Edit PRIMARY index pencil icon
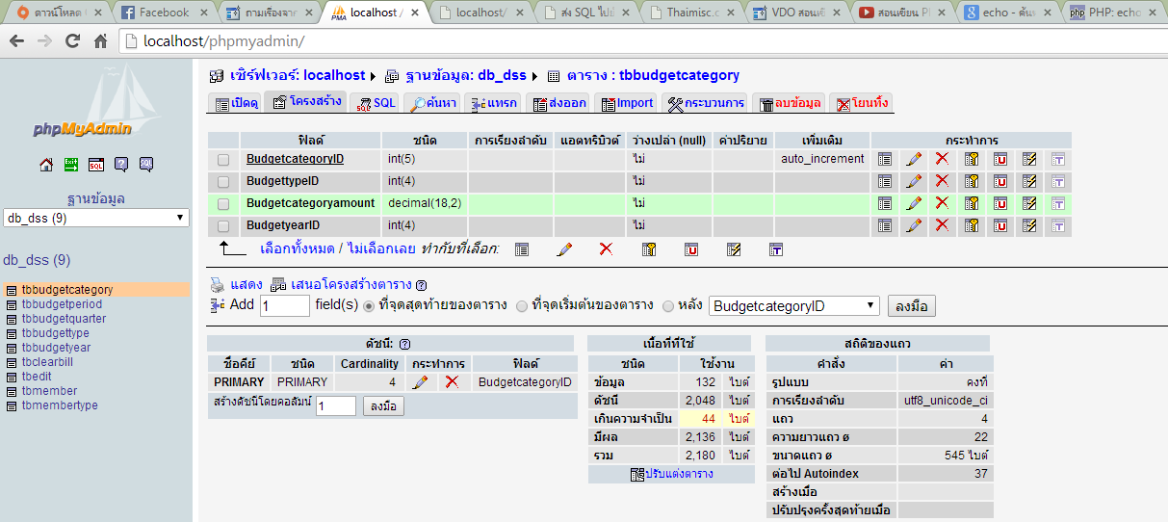This screenshot has height=522, width=1168. (420, 382)
